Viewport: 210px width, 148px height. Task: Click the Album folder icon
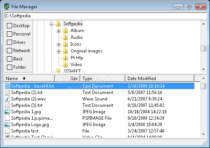click(65, 31)
